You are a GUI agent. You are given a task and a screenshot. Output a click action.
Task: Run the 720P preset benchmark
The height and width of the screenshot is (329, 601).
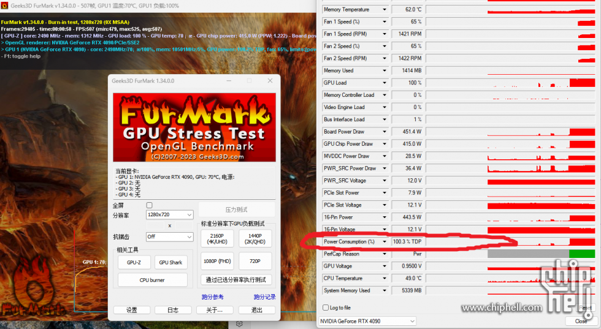255,261
